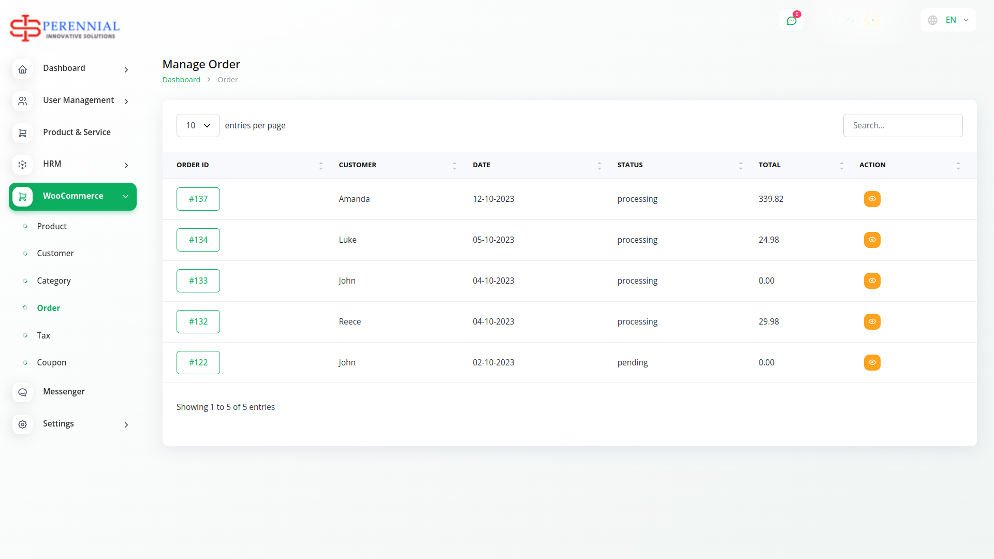Click the Search input field
Viewport: 994px width, 559px height.
902,125
